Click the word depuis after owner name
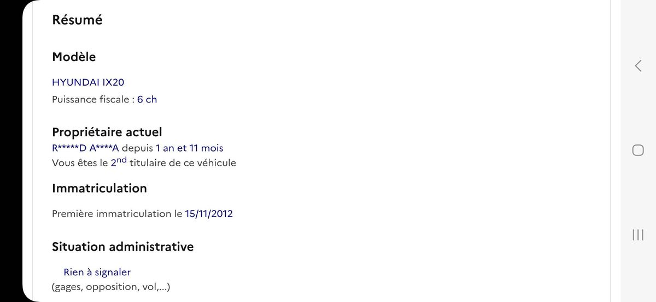The height and width of the screenshot is (302, 656). 137,148
